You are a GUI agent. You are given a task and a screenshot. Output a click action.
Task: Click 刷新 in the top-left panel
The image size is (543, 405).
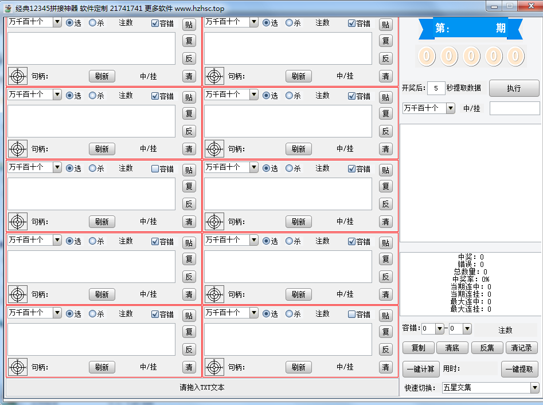[x=102, y=76]
